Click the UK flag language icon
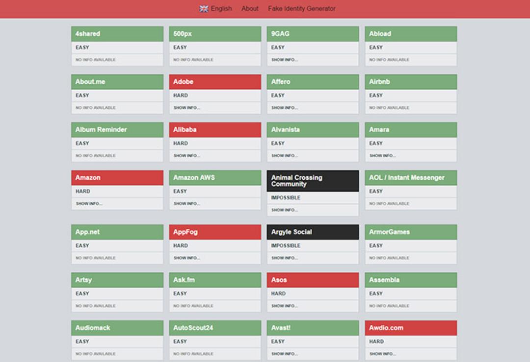This screenshot has height=362, width=530. click(x=204, y=9)
